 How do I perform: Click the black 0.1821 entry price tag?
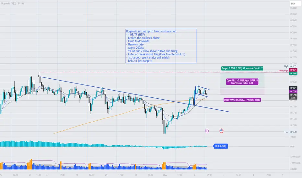tap(294, 88)
